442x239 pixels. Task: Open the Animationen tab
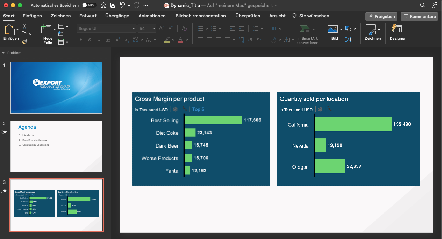tap(152, 16)
